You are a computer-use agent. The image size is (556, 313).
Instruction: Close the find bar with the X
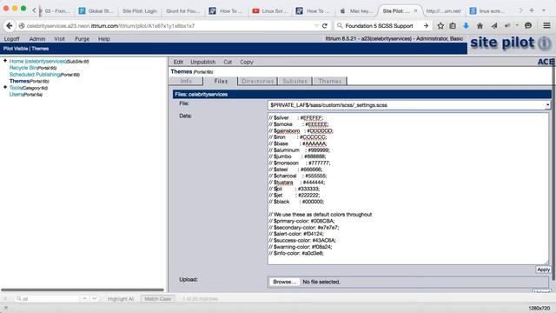(x=5, y=299)
